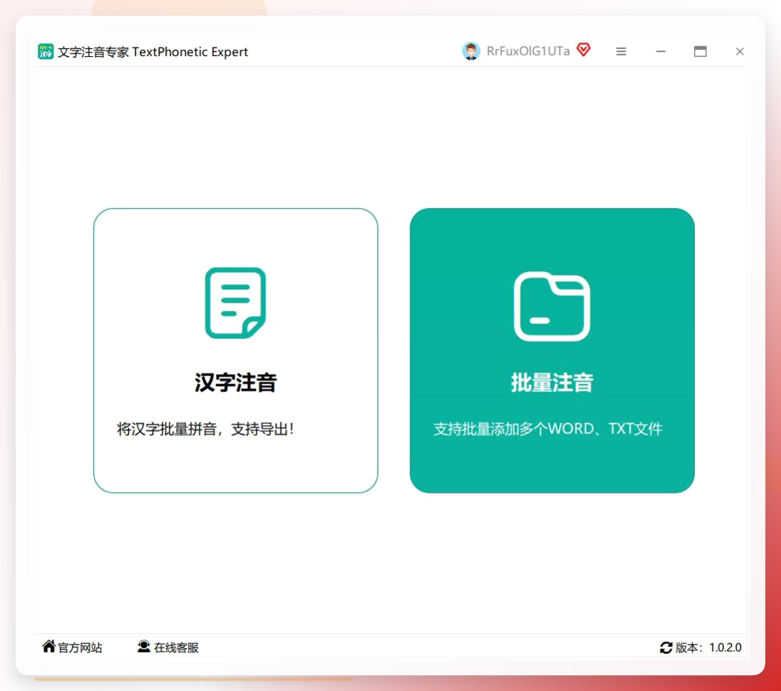Maximize the application window
Image resolution: width=781 pixels, height=691 pixels.
point(700,51)
